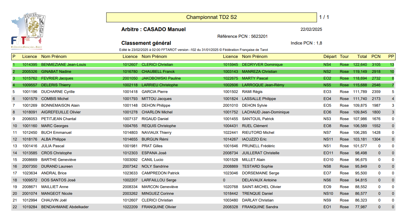Select player MANREZA Christian

(259, 72)
